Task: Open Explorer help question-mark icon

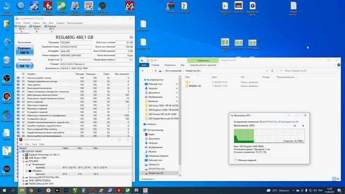Action: 339,65
